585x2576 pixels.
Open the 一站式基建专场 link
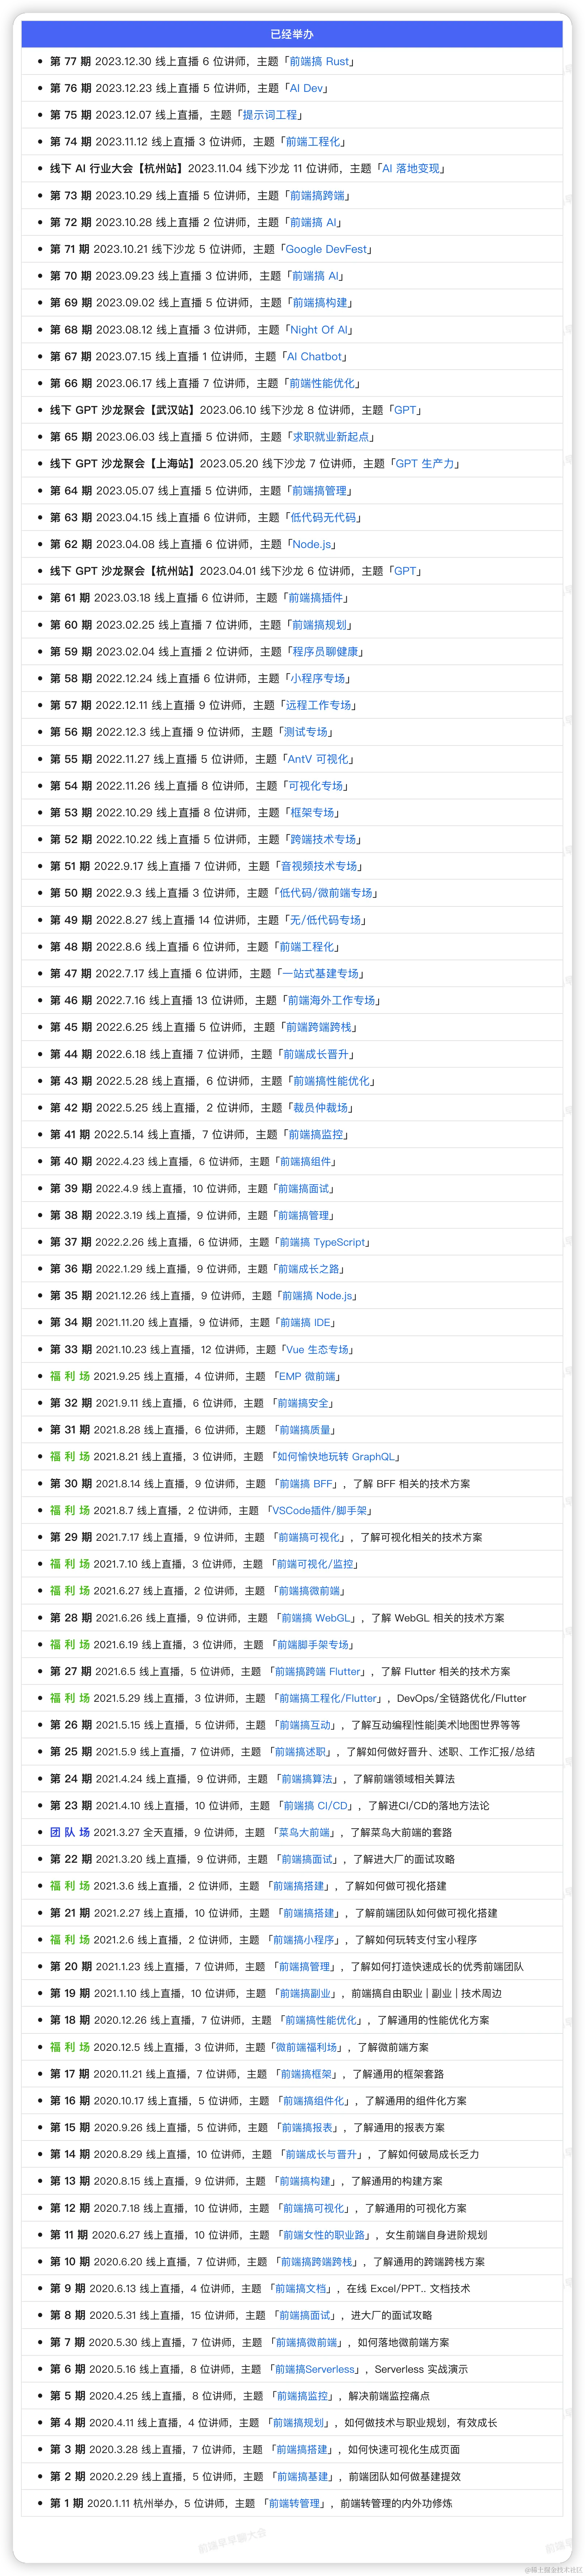[321, 974]
